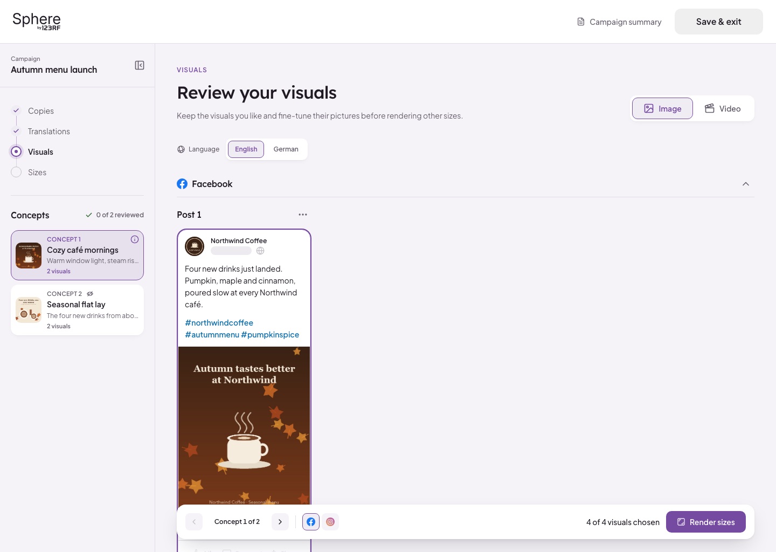The image size is (776, 552).
Task: Select the Cozy café mornings concept
Action: point(77,256)
